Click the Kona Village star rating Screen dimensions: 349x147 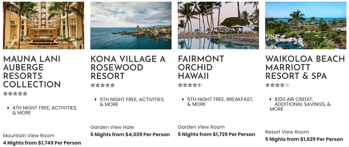[103, 85]
